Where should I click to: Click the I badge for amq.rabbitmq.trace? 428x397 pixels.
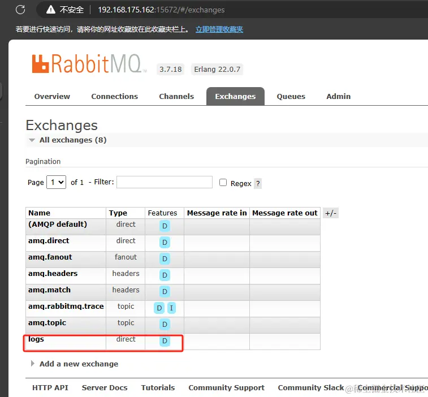click(171, 308)
